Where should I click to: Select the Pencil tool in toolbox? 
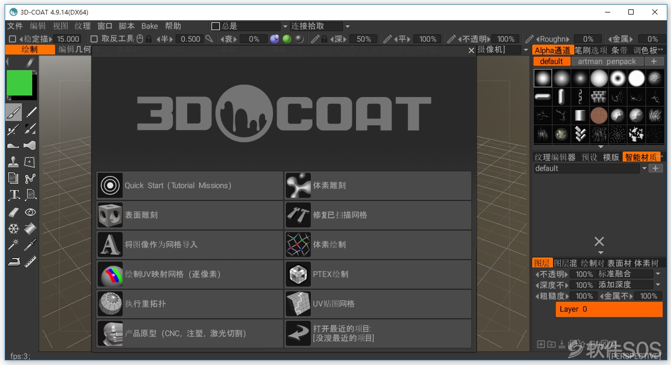(31, 112)
